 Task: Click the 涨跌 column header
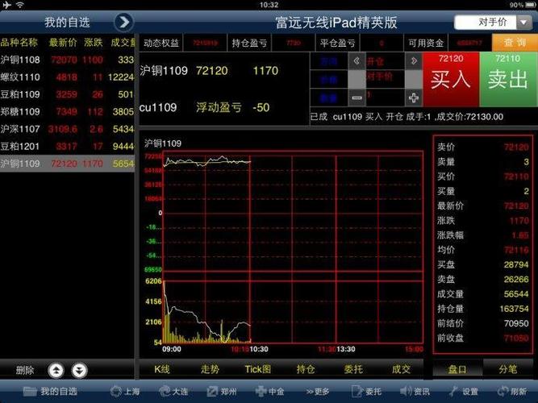94,43
